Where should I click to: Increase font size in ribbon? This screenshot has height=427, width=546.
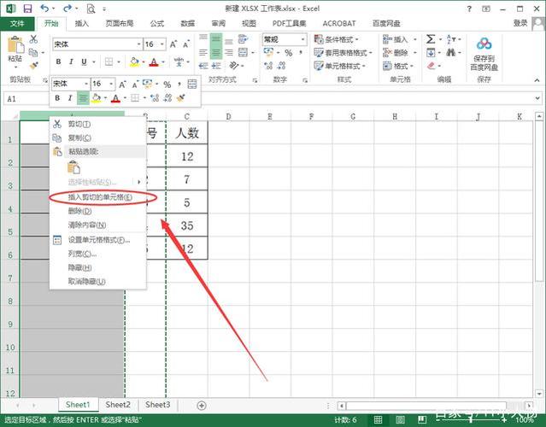173,44
